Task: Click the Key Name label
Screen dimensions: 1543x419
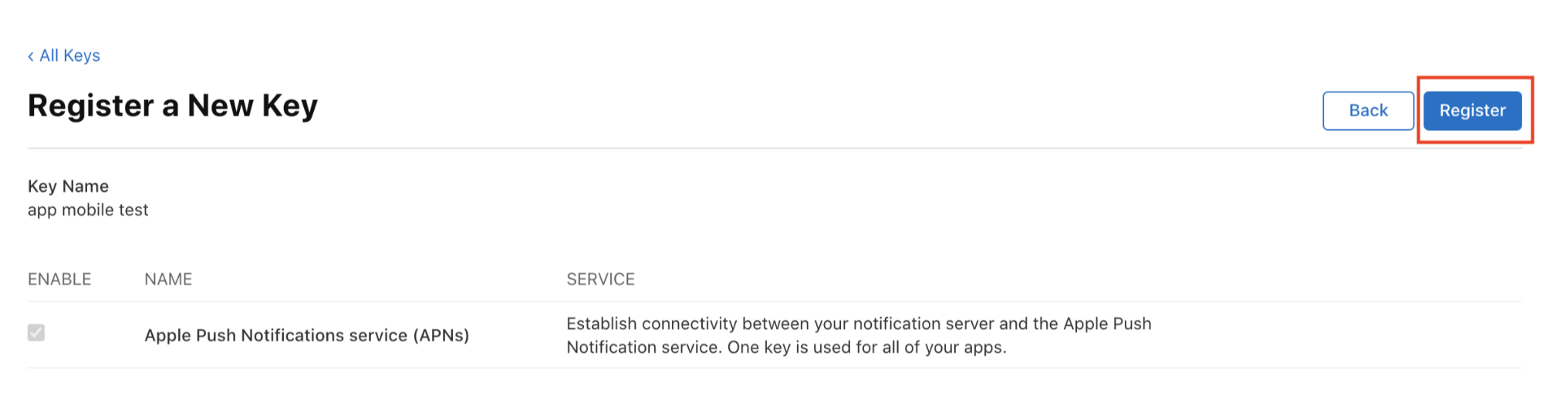Action: click(68, 186)
